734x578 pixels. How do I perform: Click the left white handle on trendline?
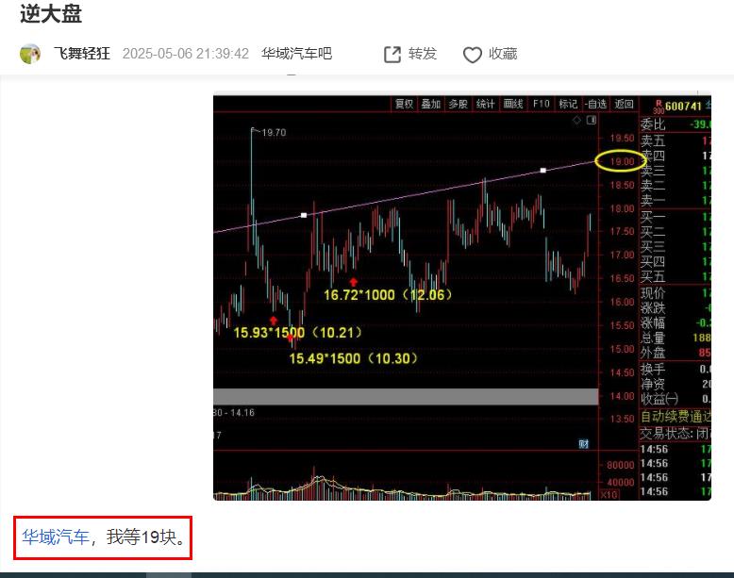(x=304, y=215)
